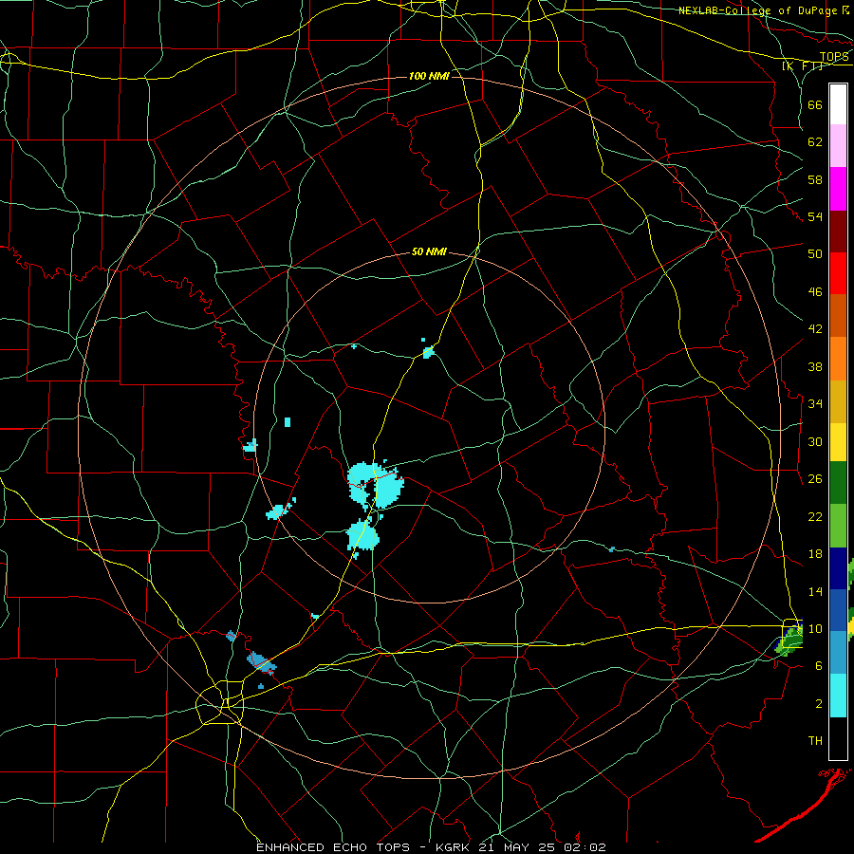Click the bright yellow legend swatch
The height and width of the screenshot is (854, 854).
[x=838, y=441]
